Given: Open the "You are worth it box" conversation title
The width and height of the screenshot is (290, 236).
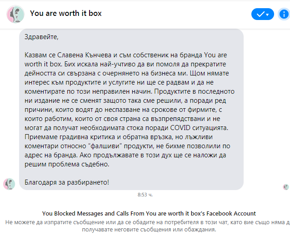Looking at the screenshot, I should (x=65, y=13).
